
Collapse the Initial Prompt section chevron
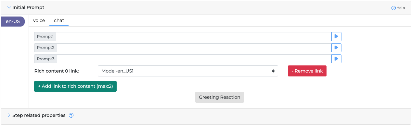(x=9, y=7)
